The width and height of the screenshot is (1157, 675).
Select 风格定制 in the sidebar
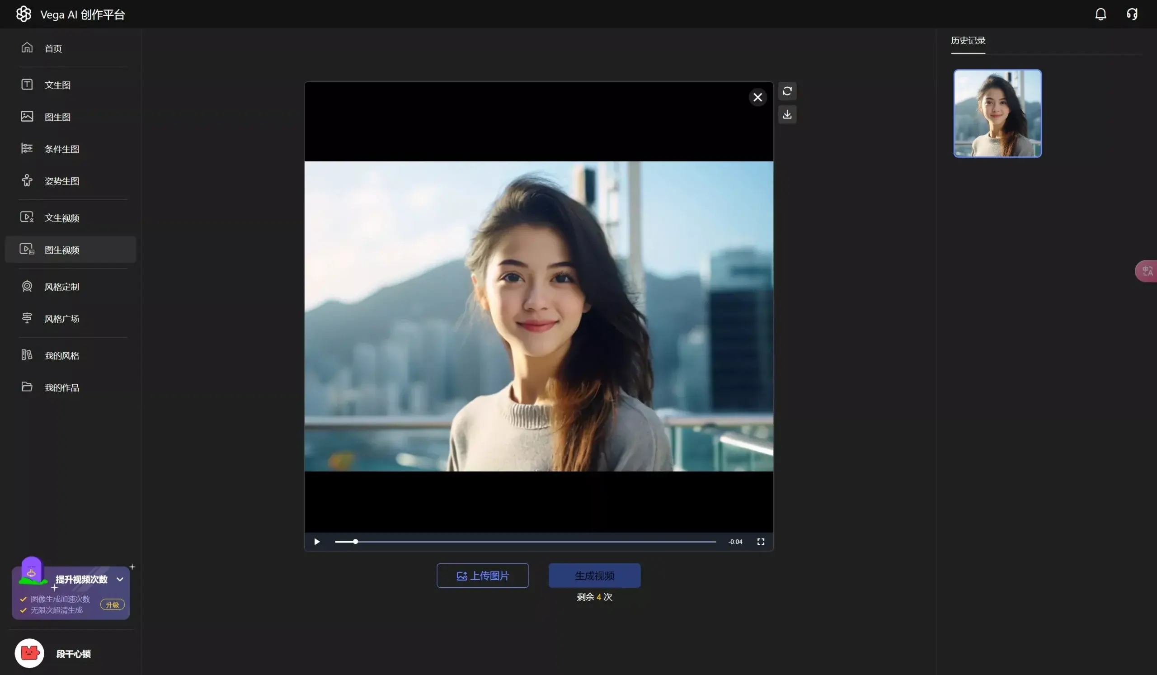pyautogui.click(x=62, y=286)
